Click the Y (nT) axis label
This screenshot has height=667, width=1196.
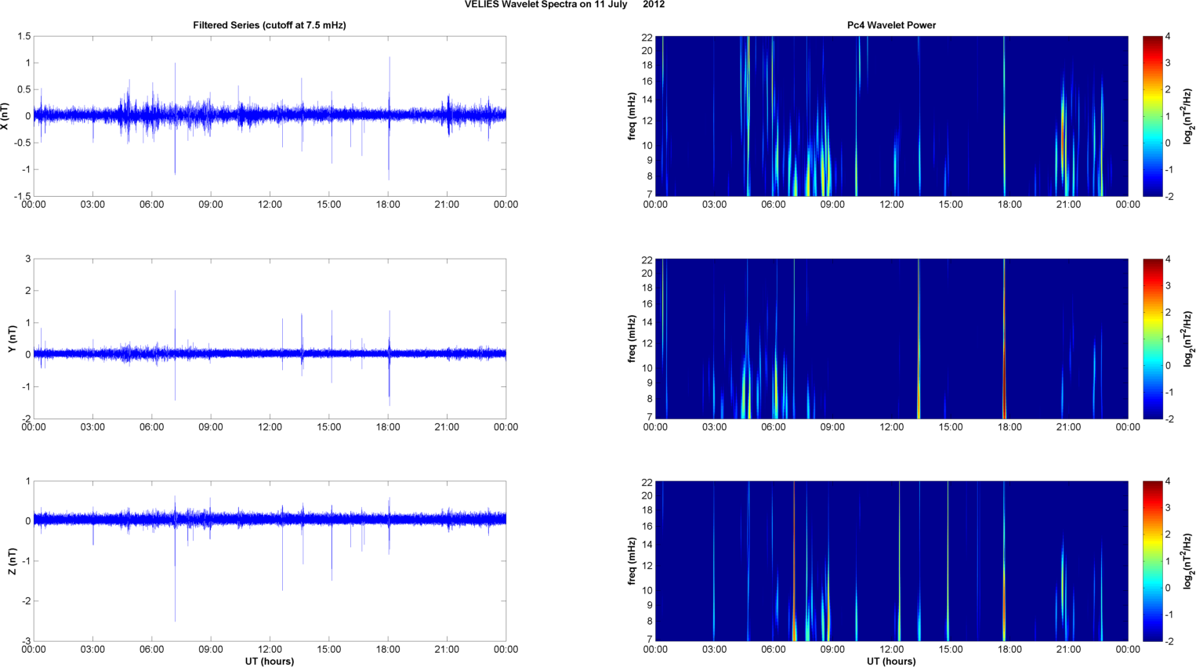pos(12,339)
